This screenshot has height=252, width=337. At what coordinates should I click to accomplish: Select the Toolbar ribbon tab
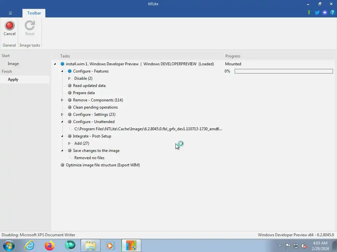click(x=34, y=13)
